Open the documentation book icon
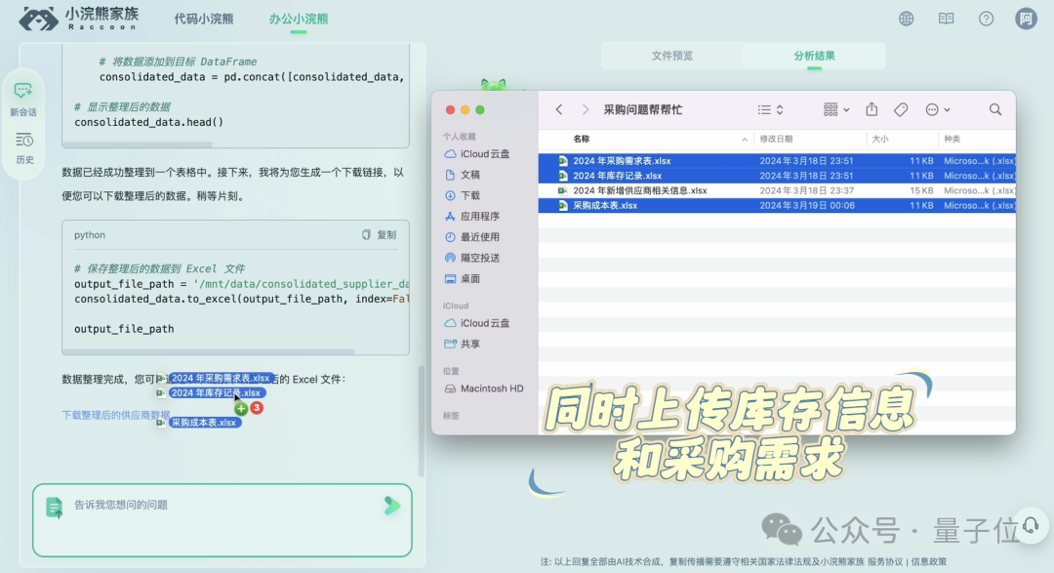This screenshot has height=573, width=1054. click(946, 19)
